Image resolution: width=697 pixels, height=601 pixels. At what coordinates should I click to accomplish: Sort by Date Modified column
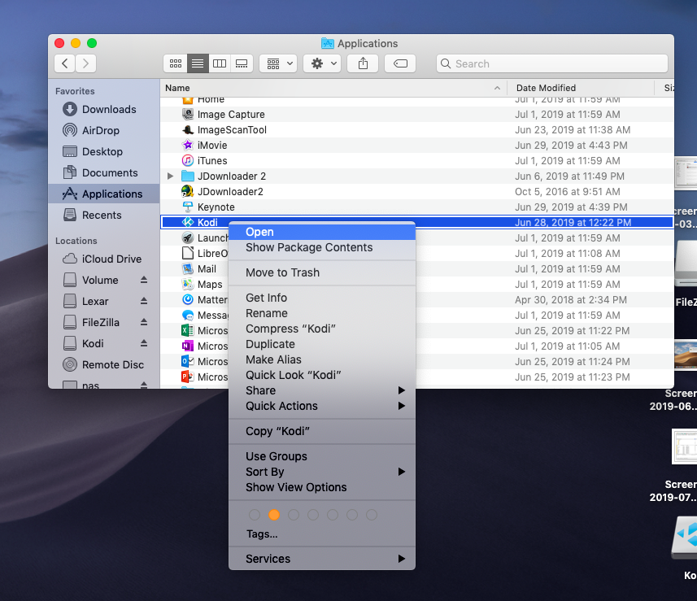581,88
